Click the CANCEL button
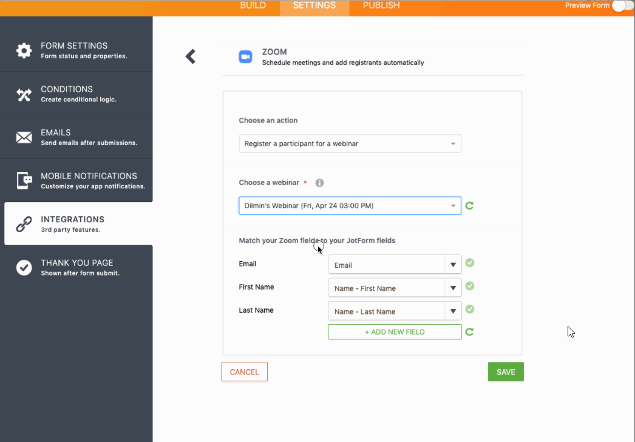635x442 pixels. click(x=244, y=372)
